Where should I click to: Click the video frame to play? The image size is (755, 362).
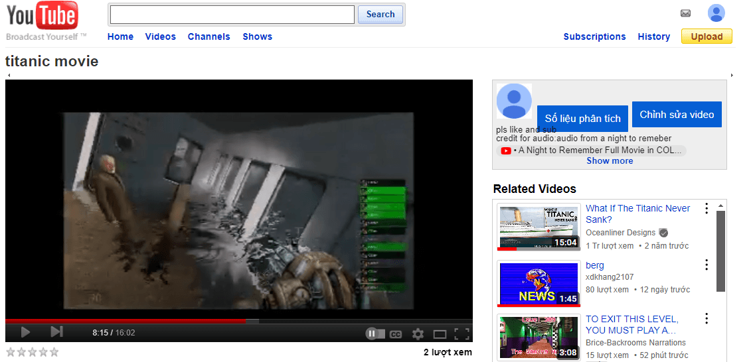coord(239,198)
